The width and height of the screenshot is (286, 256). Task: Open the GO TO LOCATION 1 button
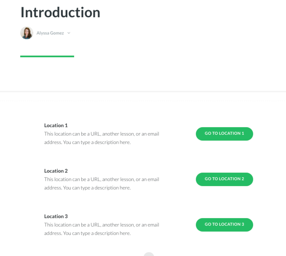225,134
